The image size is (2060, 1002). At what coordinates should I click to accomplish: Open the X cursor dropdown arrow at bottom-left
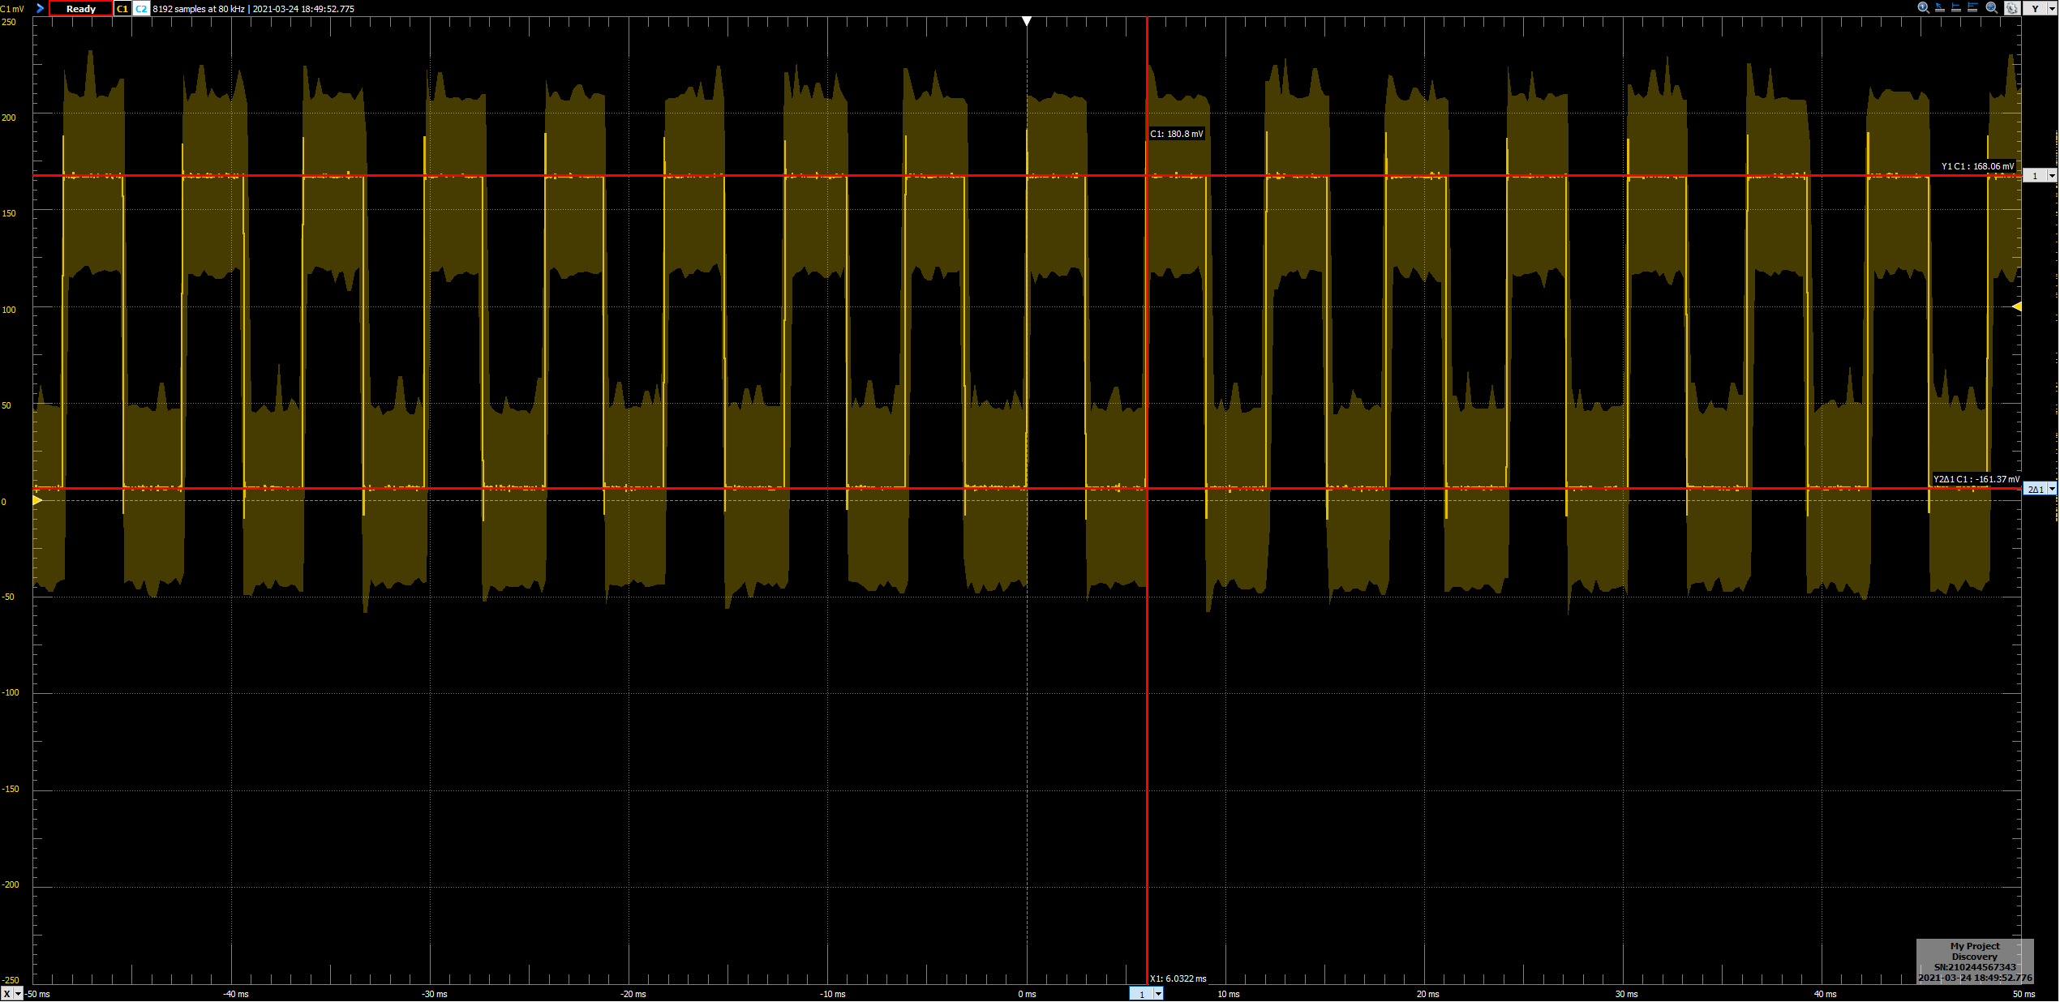click(19, 994)
